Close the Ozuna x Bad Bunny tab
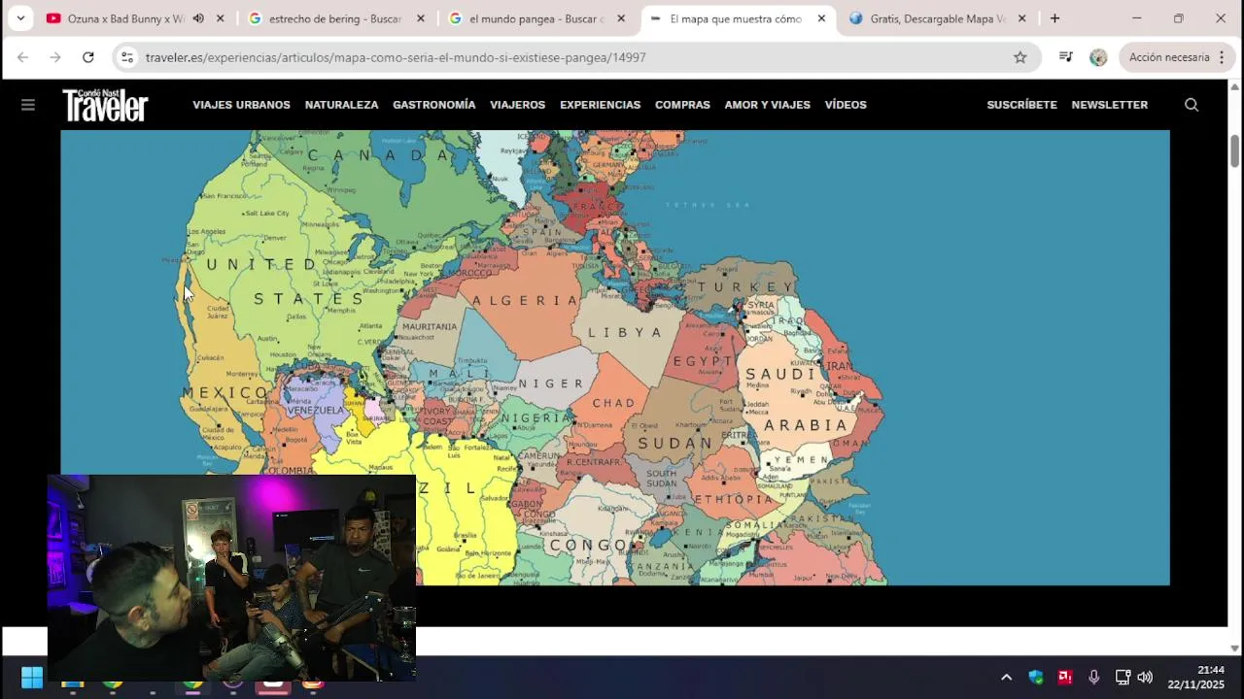Image resolution: width=1244 pixels, height=699 pixels. 221,18
